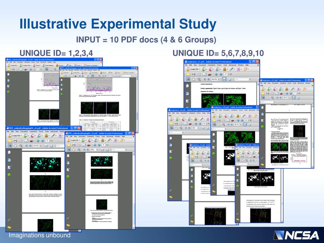
Task: Click page number field in SPIE v5 window
Action: click(103, 145)
